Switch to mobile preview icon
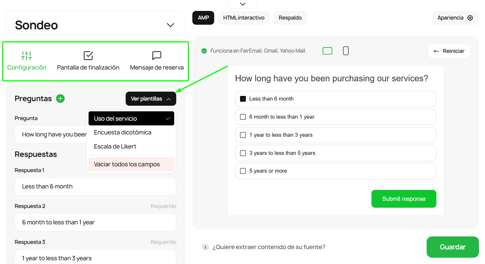 click(346, 51)
